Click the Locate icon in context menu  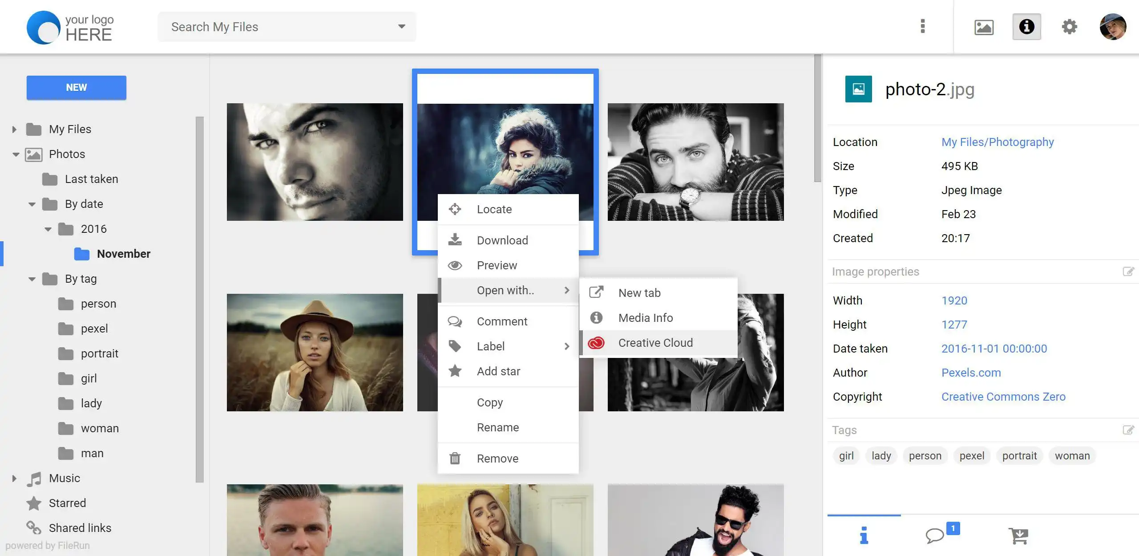click(x=455, y=209)
